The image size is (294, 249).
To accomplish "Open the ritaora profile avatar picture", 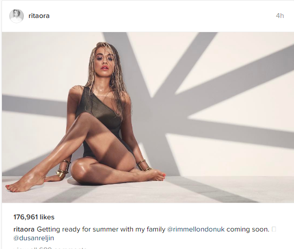I will [17, 16].
